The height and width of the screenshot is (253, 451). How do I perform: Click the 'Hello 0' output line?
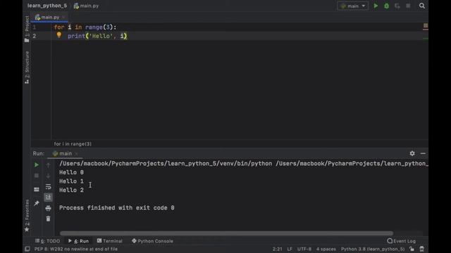[71, 172]
